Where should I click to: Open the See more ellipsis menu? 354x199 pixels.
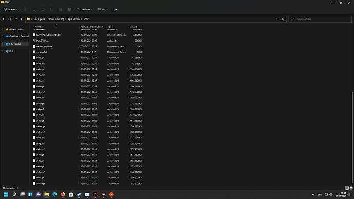tap(115, 9)
